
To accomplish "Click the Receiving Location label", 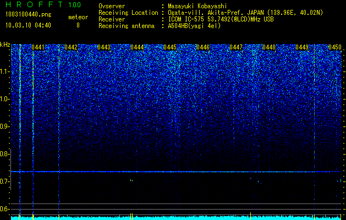I will (x=128, y=13).
